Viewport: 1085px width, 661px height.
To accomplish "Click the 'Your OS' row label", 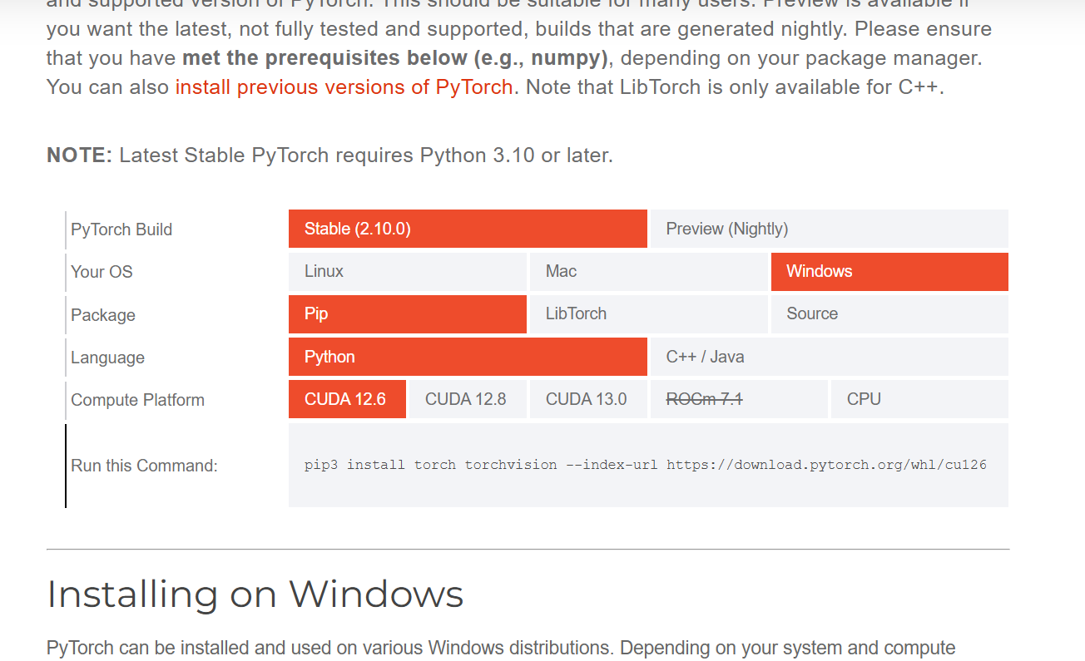I will click(x=102, y=272).
